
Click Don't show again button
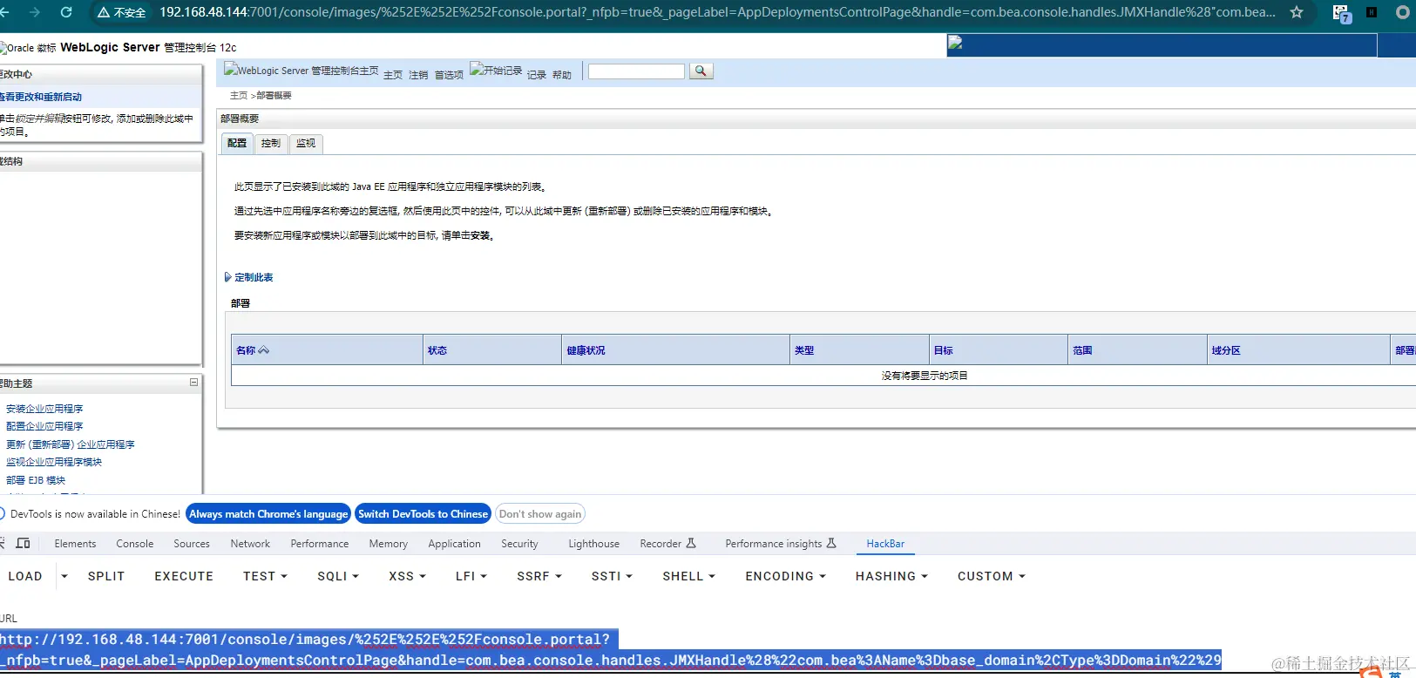(x=540, y=514)
